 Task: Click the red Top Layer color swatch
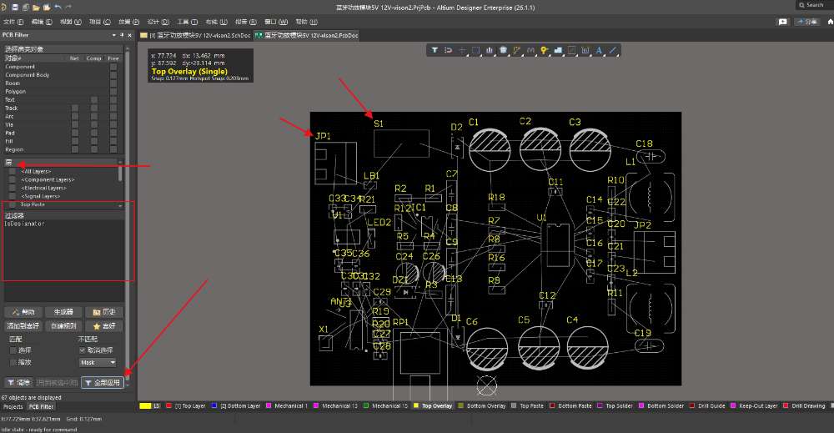(x=168, y=405)
